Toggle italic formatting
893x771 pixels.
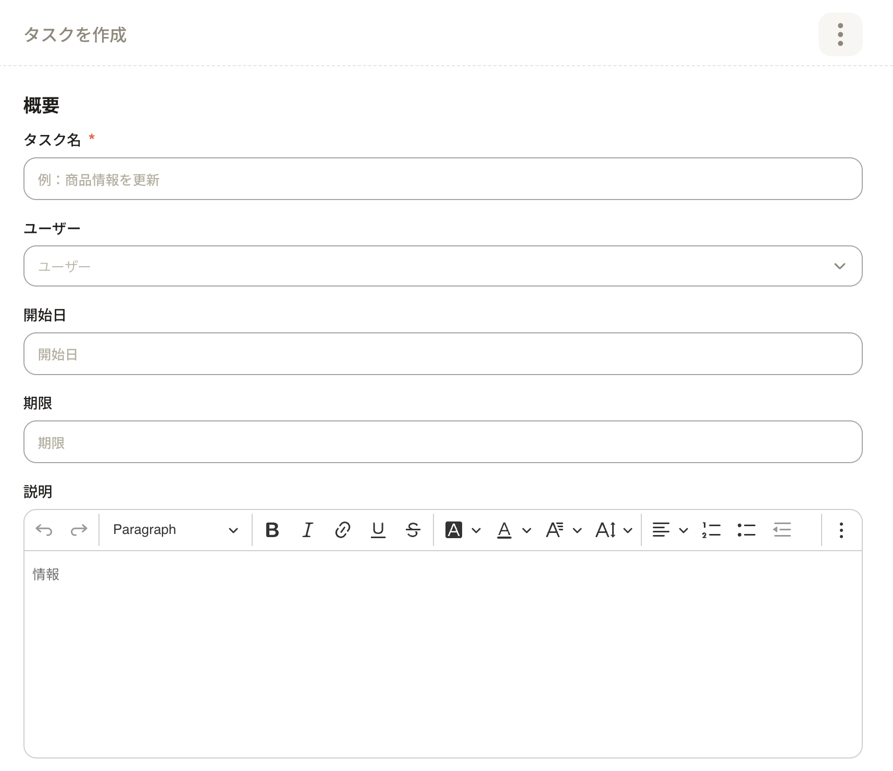[307, 530]
